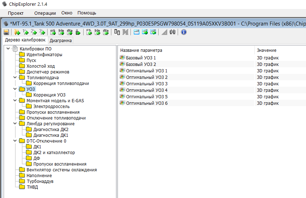The width and height of the screenshot is (306, 198).
Task: Collapse the Лямбда регулирование node
Action: 15,123
